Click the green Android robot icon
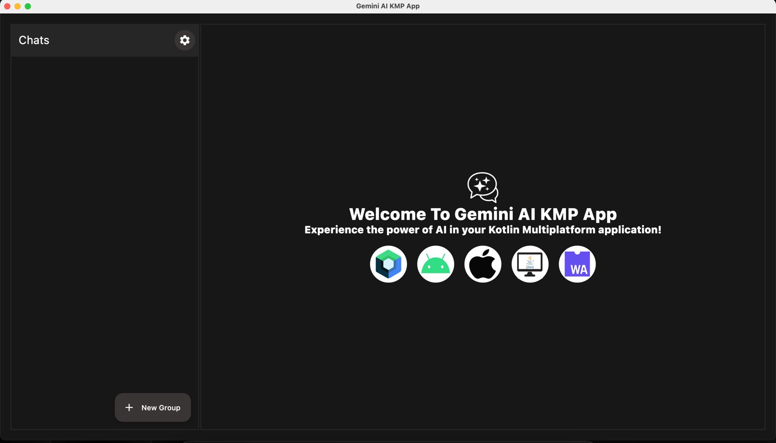Image resolution: width=776 pixels, height=443 pixels. [436, 264]
